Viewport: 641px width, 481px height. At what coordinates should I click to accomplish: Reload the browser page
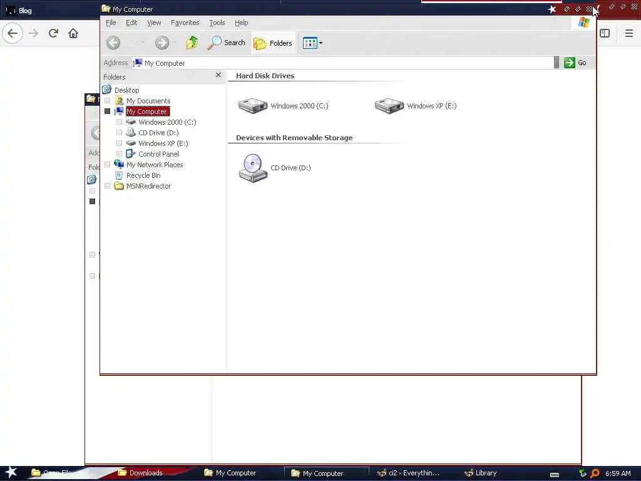click(x=53, y=33)
